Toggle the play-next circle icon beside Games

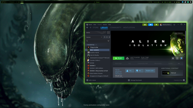tap(109, 37)
